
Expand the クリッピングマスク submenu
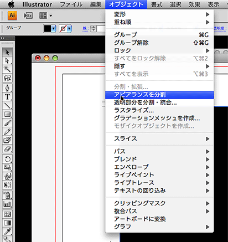[159, 203]
